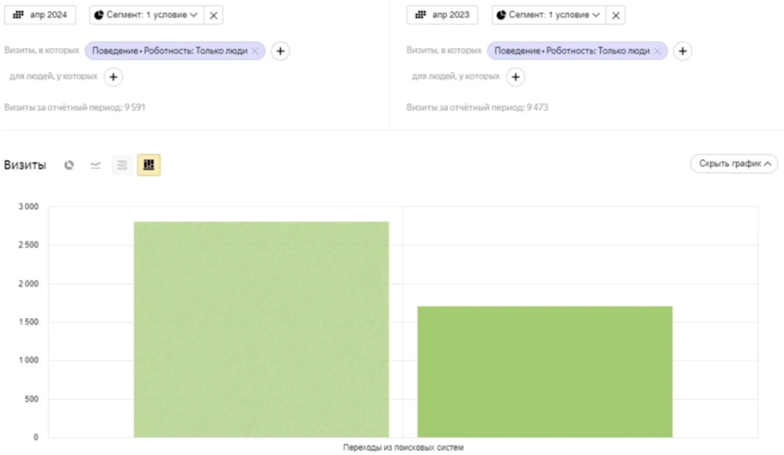Add visit condition plus in апр 2024 segment
This screenshot has width=784, height=455.
pyautogui.click(x=280, y=51)
